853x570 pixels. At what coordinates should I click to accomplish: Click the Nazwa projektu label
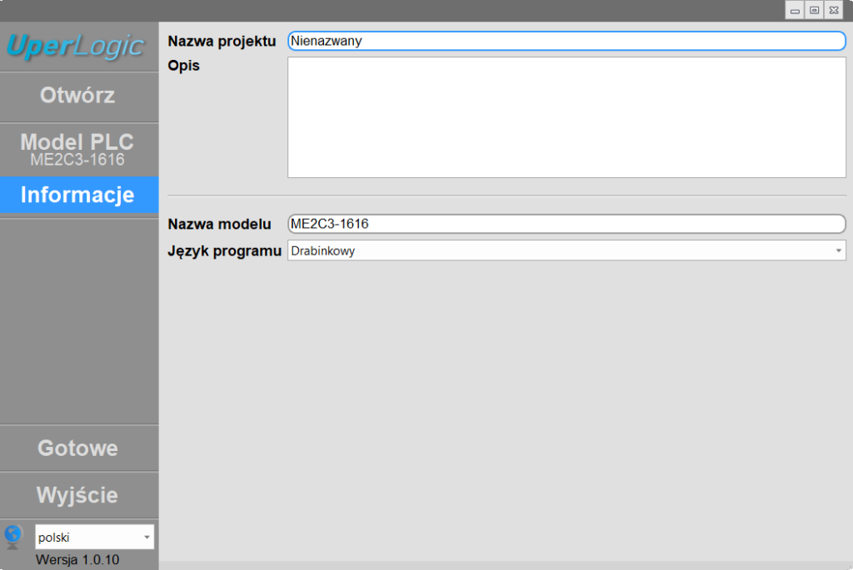click(x=222, y=42)
